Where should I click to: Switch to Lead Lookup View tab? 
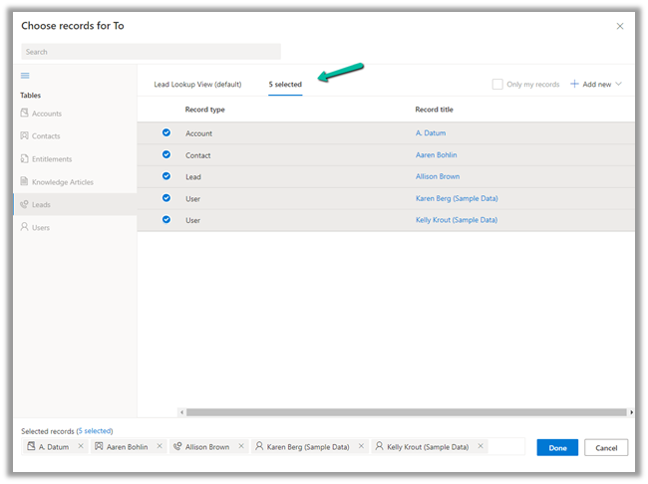pyautogui.click(x=197, y=85)
